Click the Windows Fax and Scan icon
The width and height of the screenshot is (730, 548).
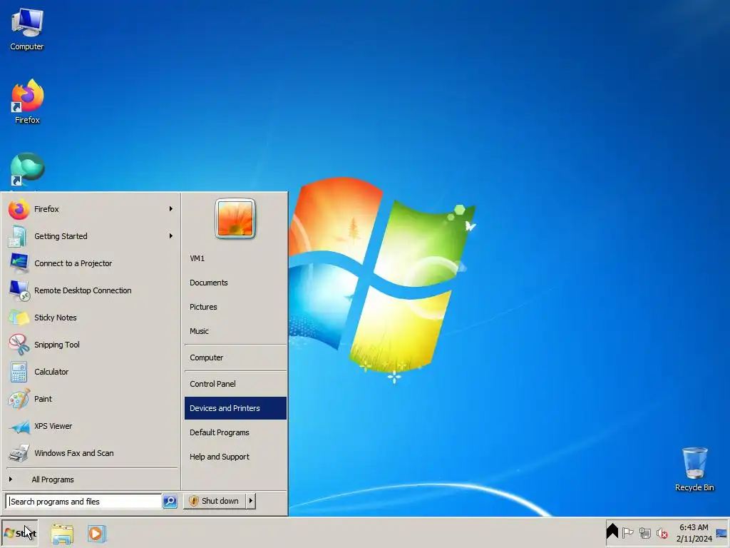click(x=19, y=453)
